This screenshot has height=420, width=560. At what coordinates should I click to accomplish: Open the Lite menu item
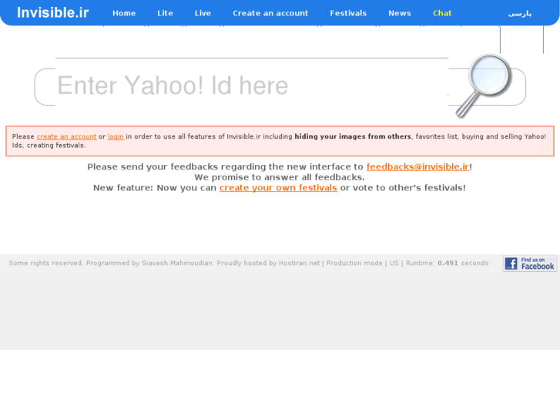(x=165, y=13)
